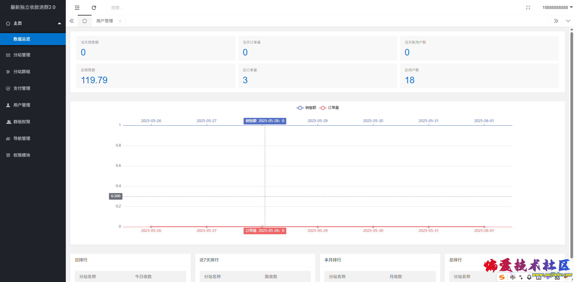
Task: Close the 用户管理 tab
Action: (x=120, y=21)
